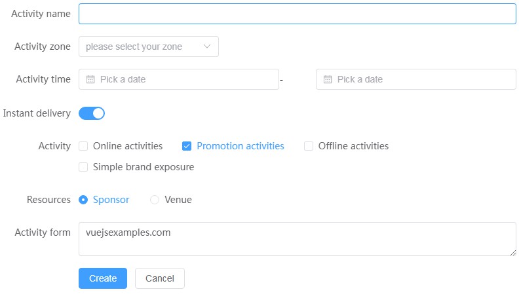Viewport: 519px width, 296px height.
Task: Open the second Pick a date field
Action: [419, 79]
